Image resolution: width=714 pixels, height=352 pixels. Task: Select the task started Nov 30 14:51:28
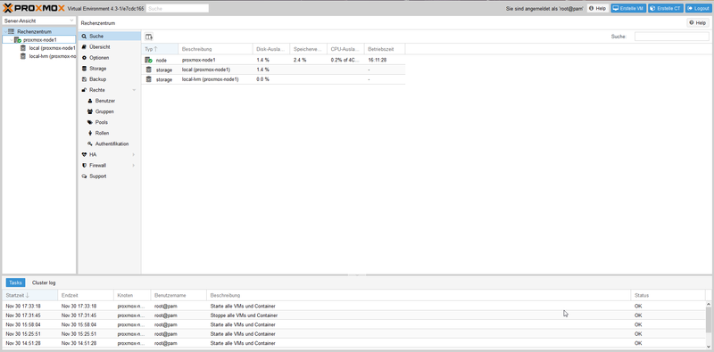click(x=353, y=343)
